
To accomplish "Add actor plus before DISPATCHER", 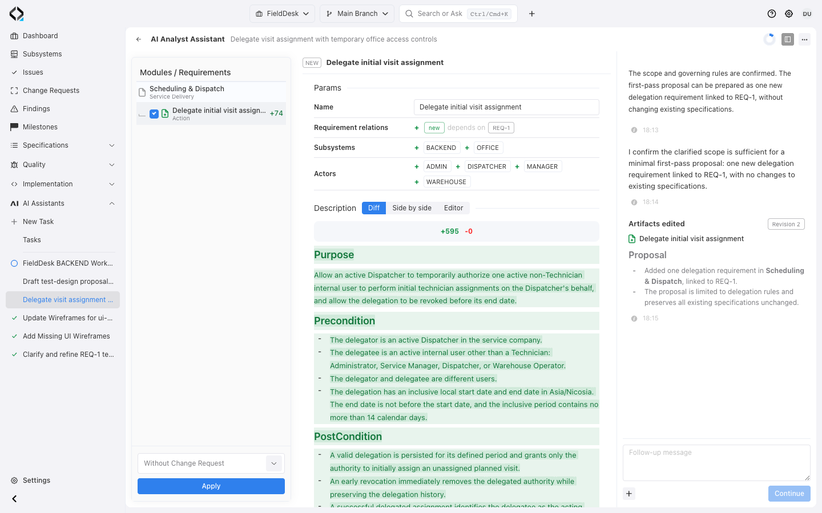I will [458, 166].
